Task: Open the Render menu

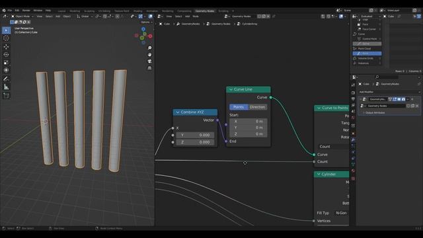Action: (26, 11)
